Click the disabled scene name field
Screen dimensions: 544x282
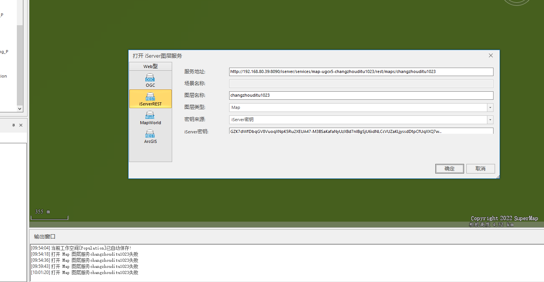[361, 84]
